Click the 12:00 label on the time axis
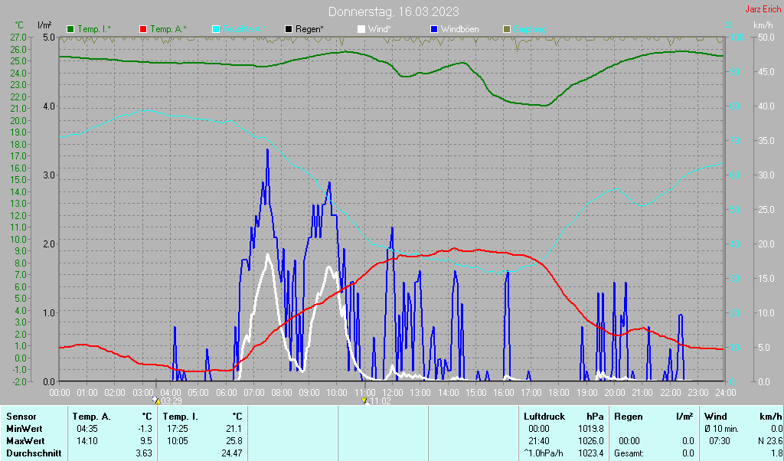This screenshot has height=461, width=784. pyautogui.click(x=392, y=392)
